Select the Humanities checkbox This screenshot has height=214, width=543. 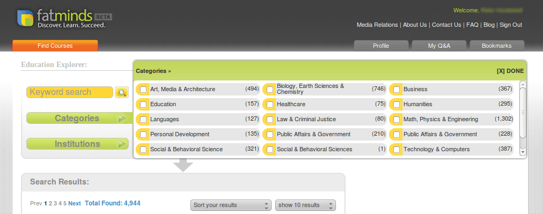tap(397, 104)
